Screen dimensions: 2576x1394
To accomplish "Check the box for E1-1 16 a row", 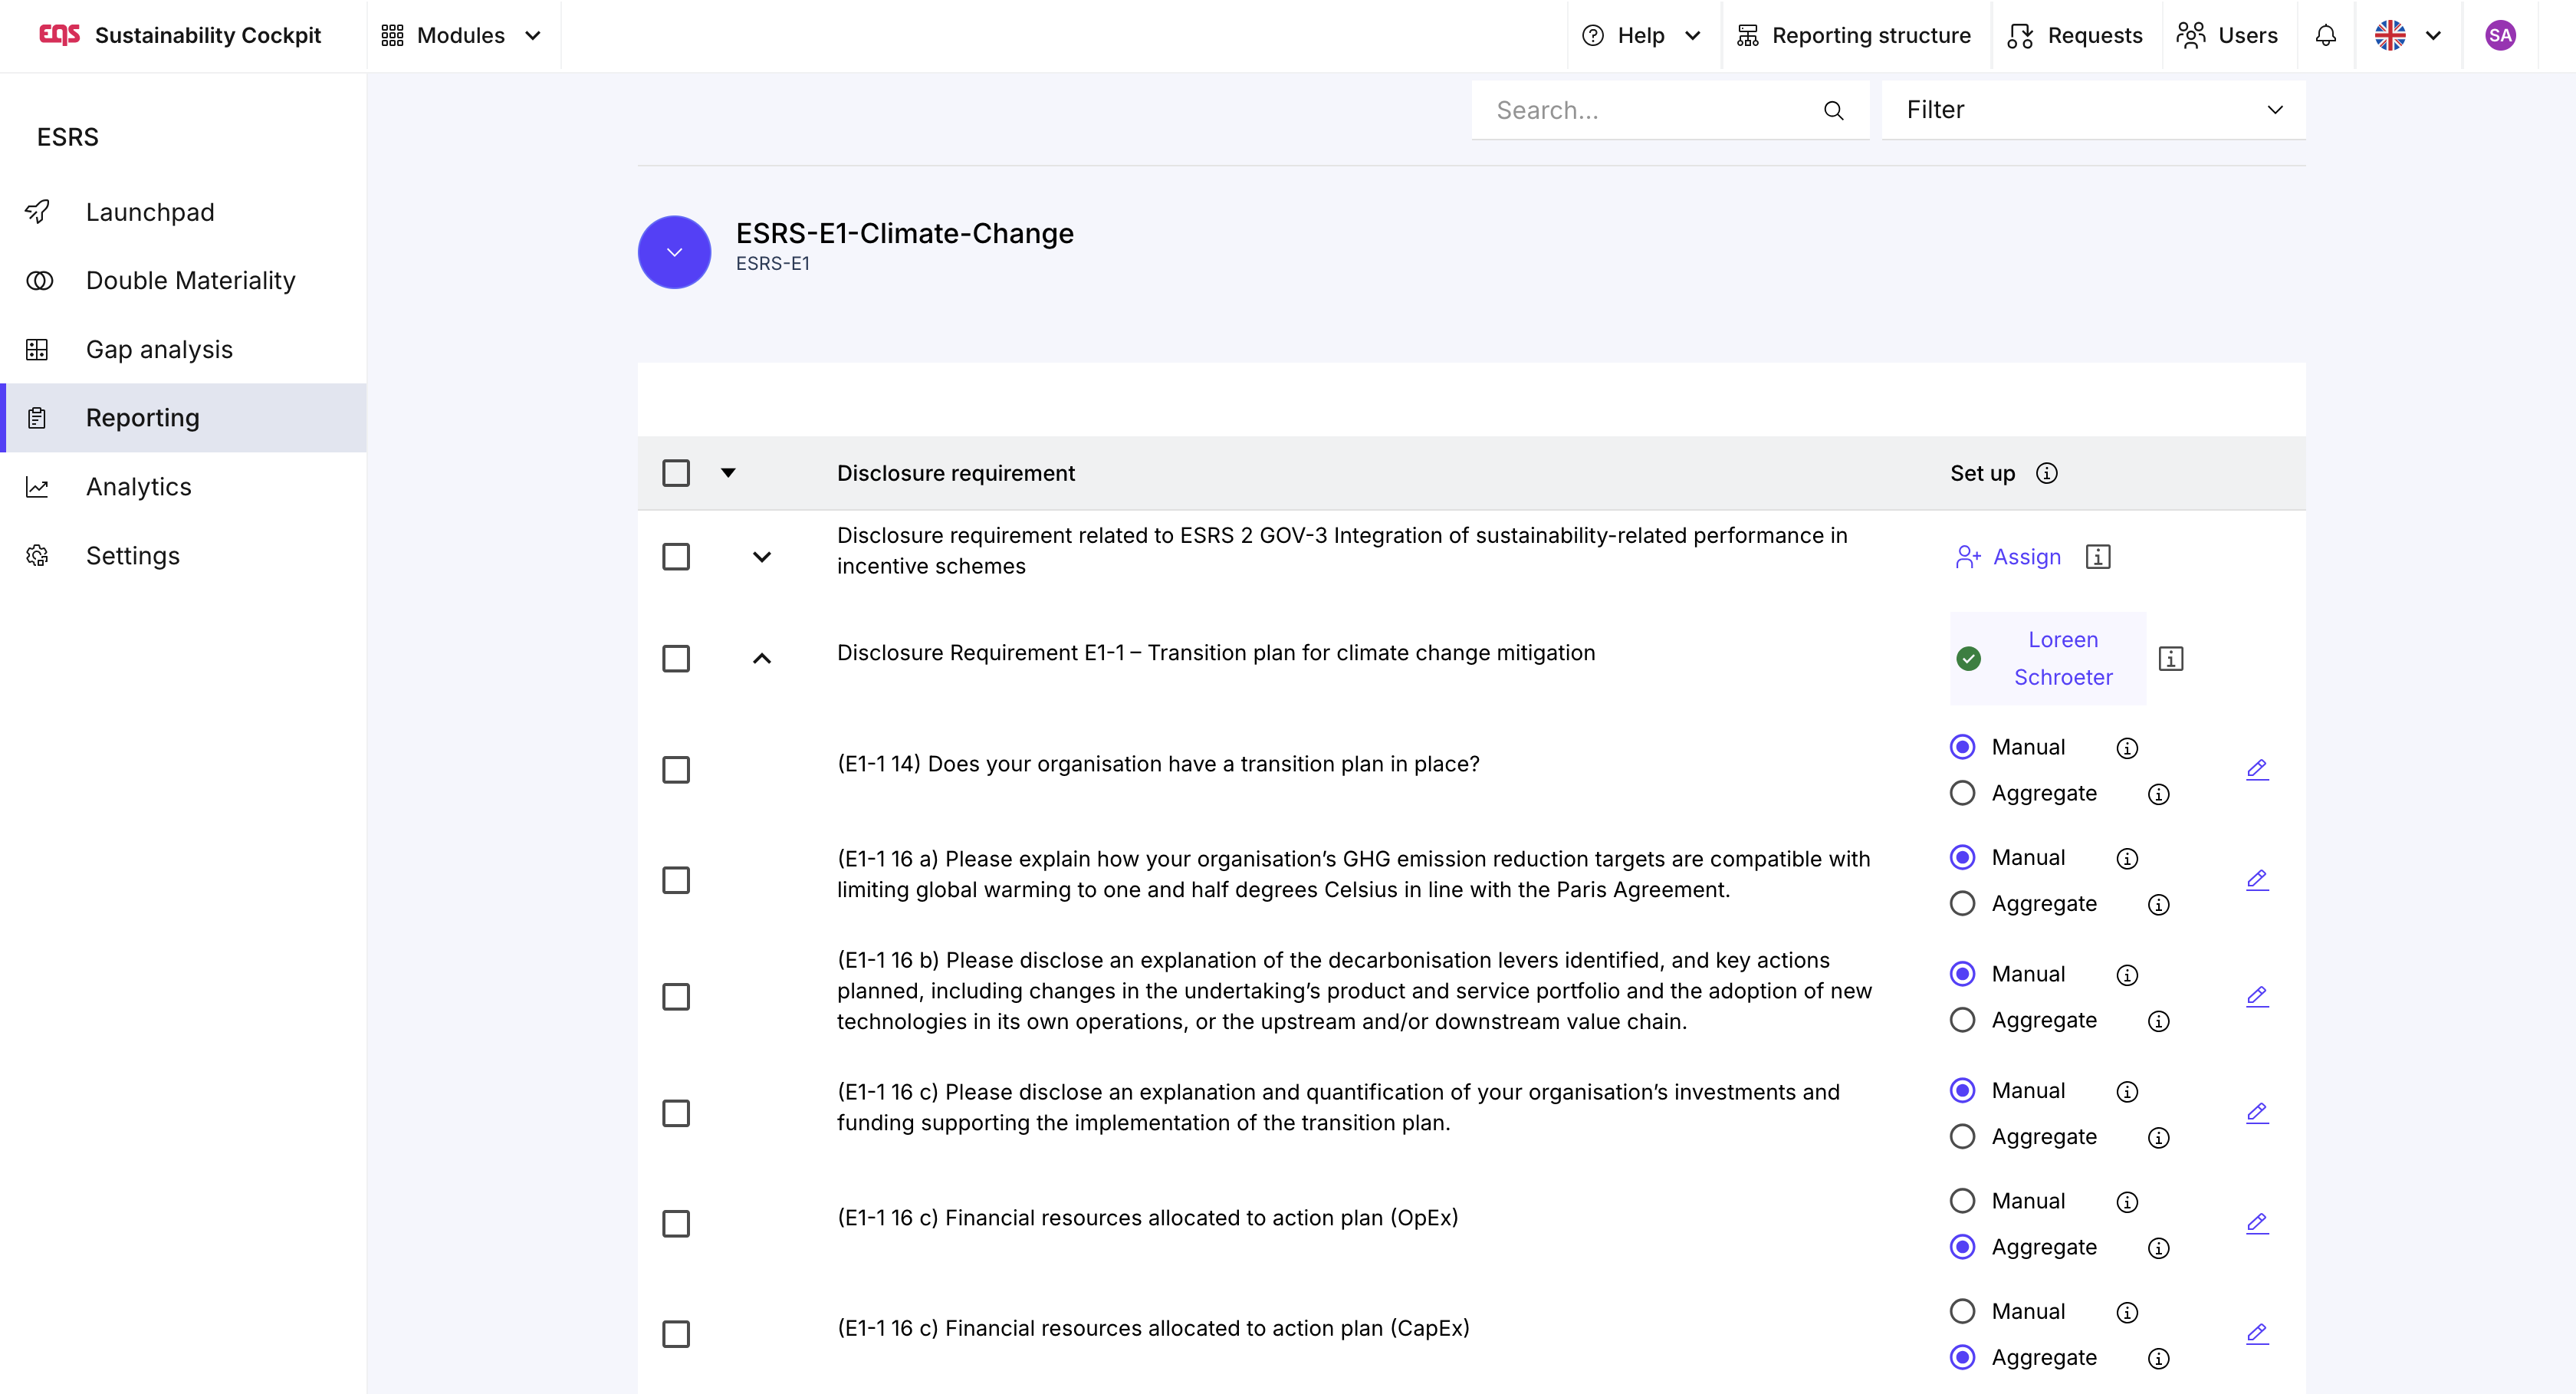I will pos(676,880).
